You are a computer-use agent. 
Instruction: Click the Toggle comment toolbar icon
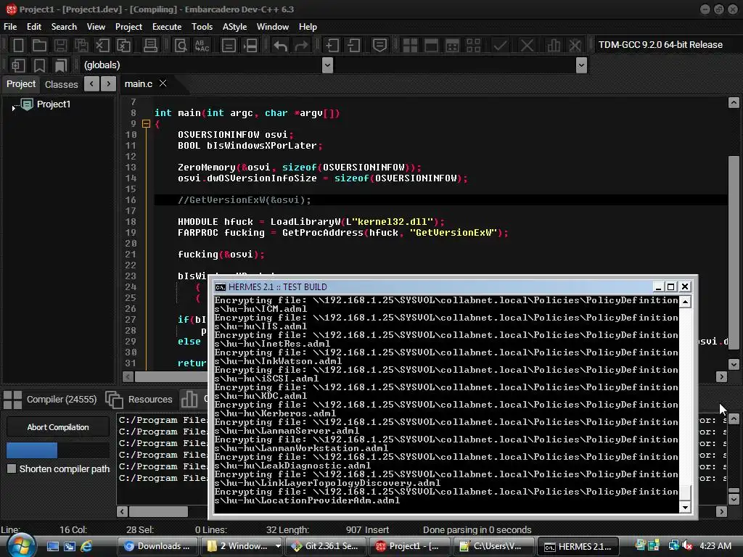[x=379, y=45]
